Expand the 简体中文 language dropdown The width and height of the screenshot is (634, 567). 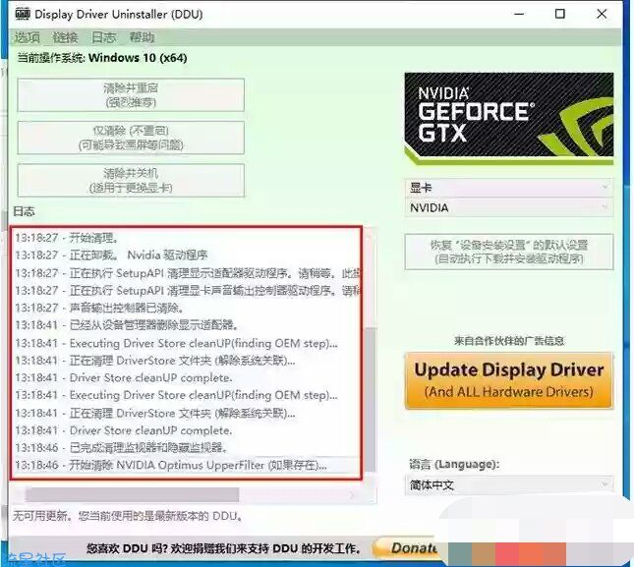click(x=508, y=484)
